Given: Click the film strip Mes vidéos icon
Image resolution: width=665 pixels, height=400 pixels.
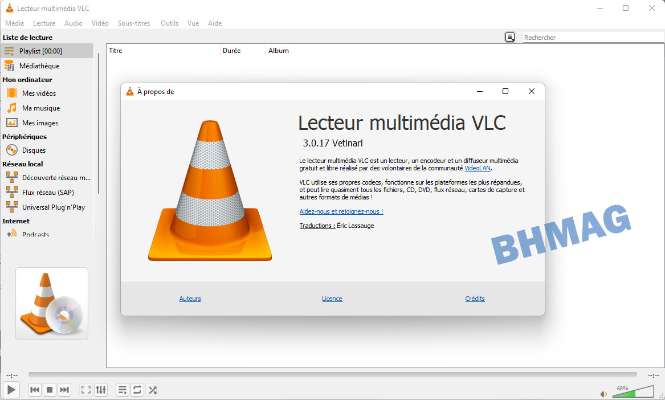Looking at the screenshot, I should click(x=12, y=93).
